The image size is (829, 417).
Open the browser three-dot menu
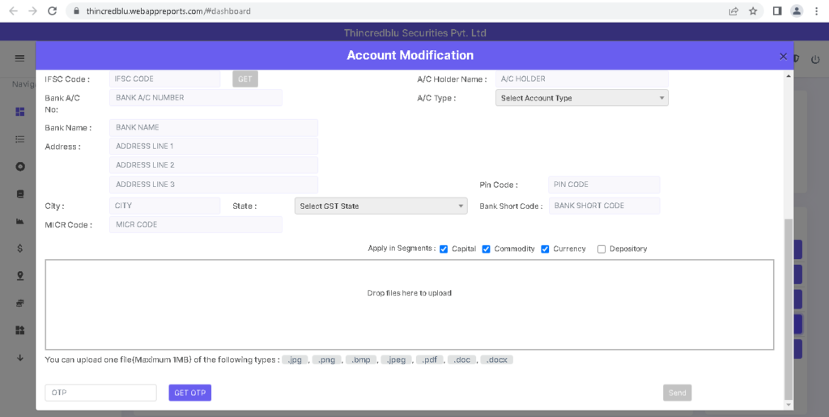(816, 11)
